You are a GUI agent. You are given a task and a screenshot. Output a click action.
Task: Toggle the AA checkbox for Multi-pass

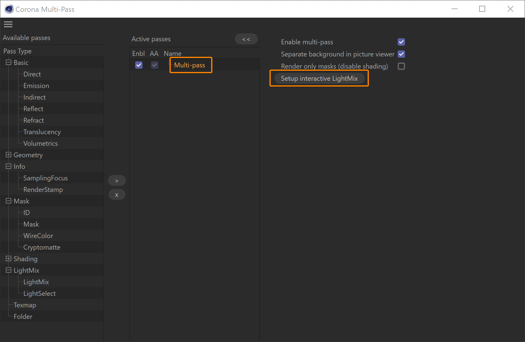click(155, 65)
